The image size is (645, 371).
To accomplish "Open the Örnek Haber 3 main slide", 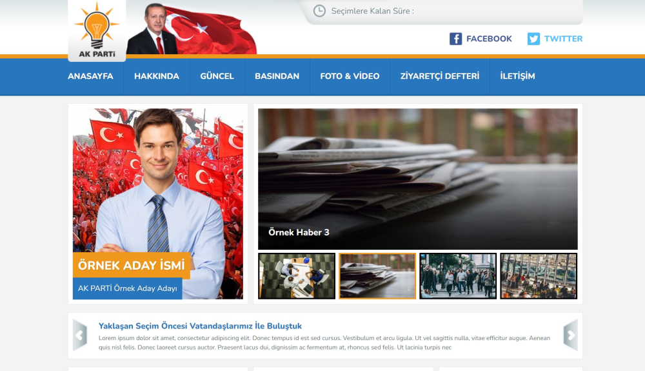I will [x=417, y=179].
